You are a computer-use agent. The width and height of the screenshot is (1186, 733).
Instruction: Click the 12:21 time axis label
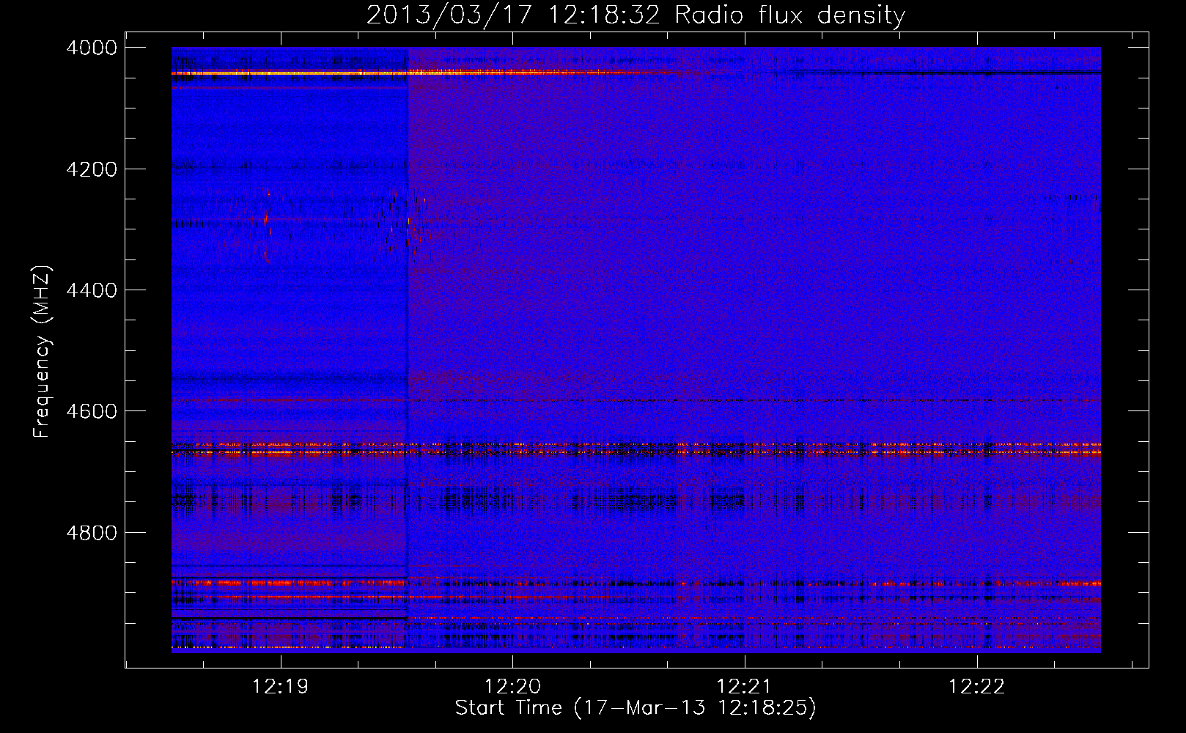point(744,686)
